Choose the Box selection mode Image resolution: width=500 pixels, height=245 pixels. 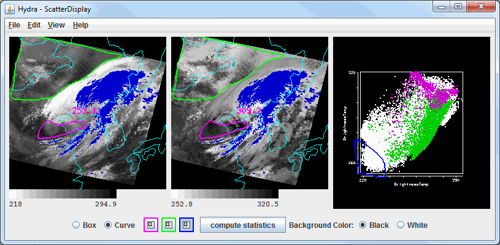coord(77,225)
